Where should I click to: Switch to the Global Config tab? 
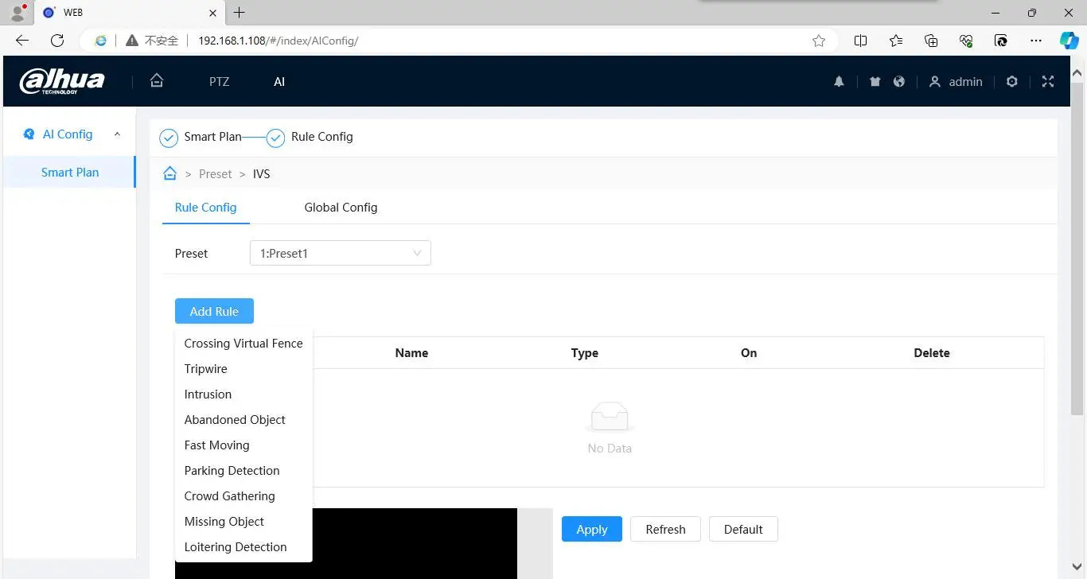click(x=341, y=208)
